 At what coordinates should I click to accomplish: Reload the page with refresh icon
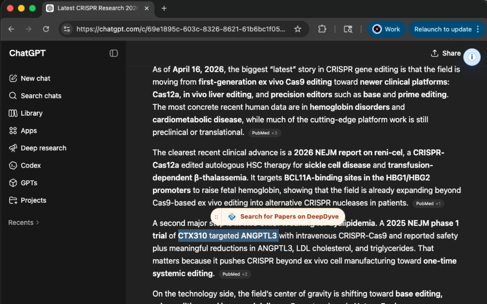[46, 29]
